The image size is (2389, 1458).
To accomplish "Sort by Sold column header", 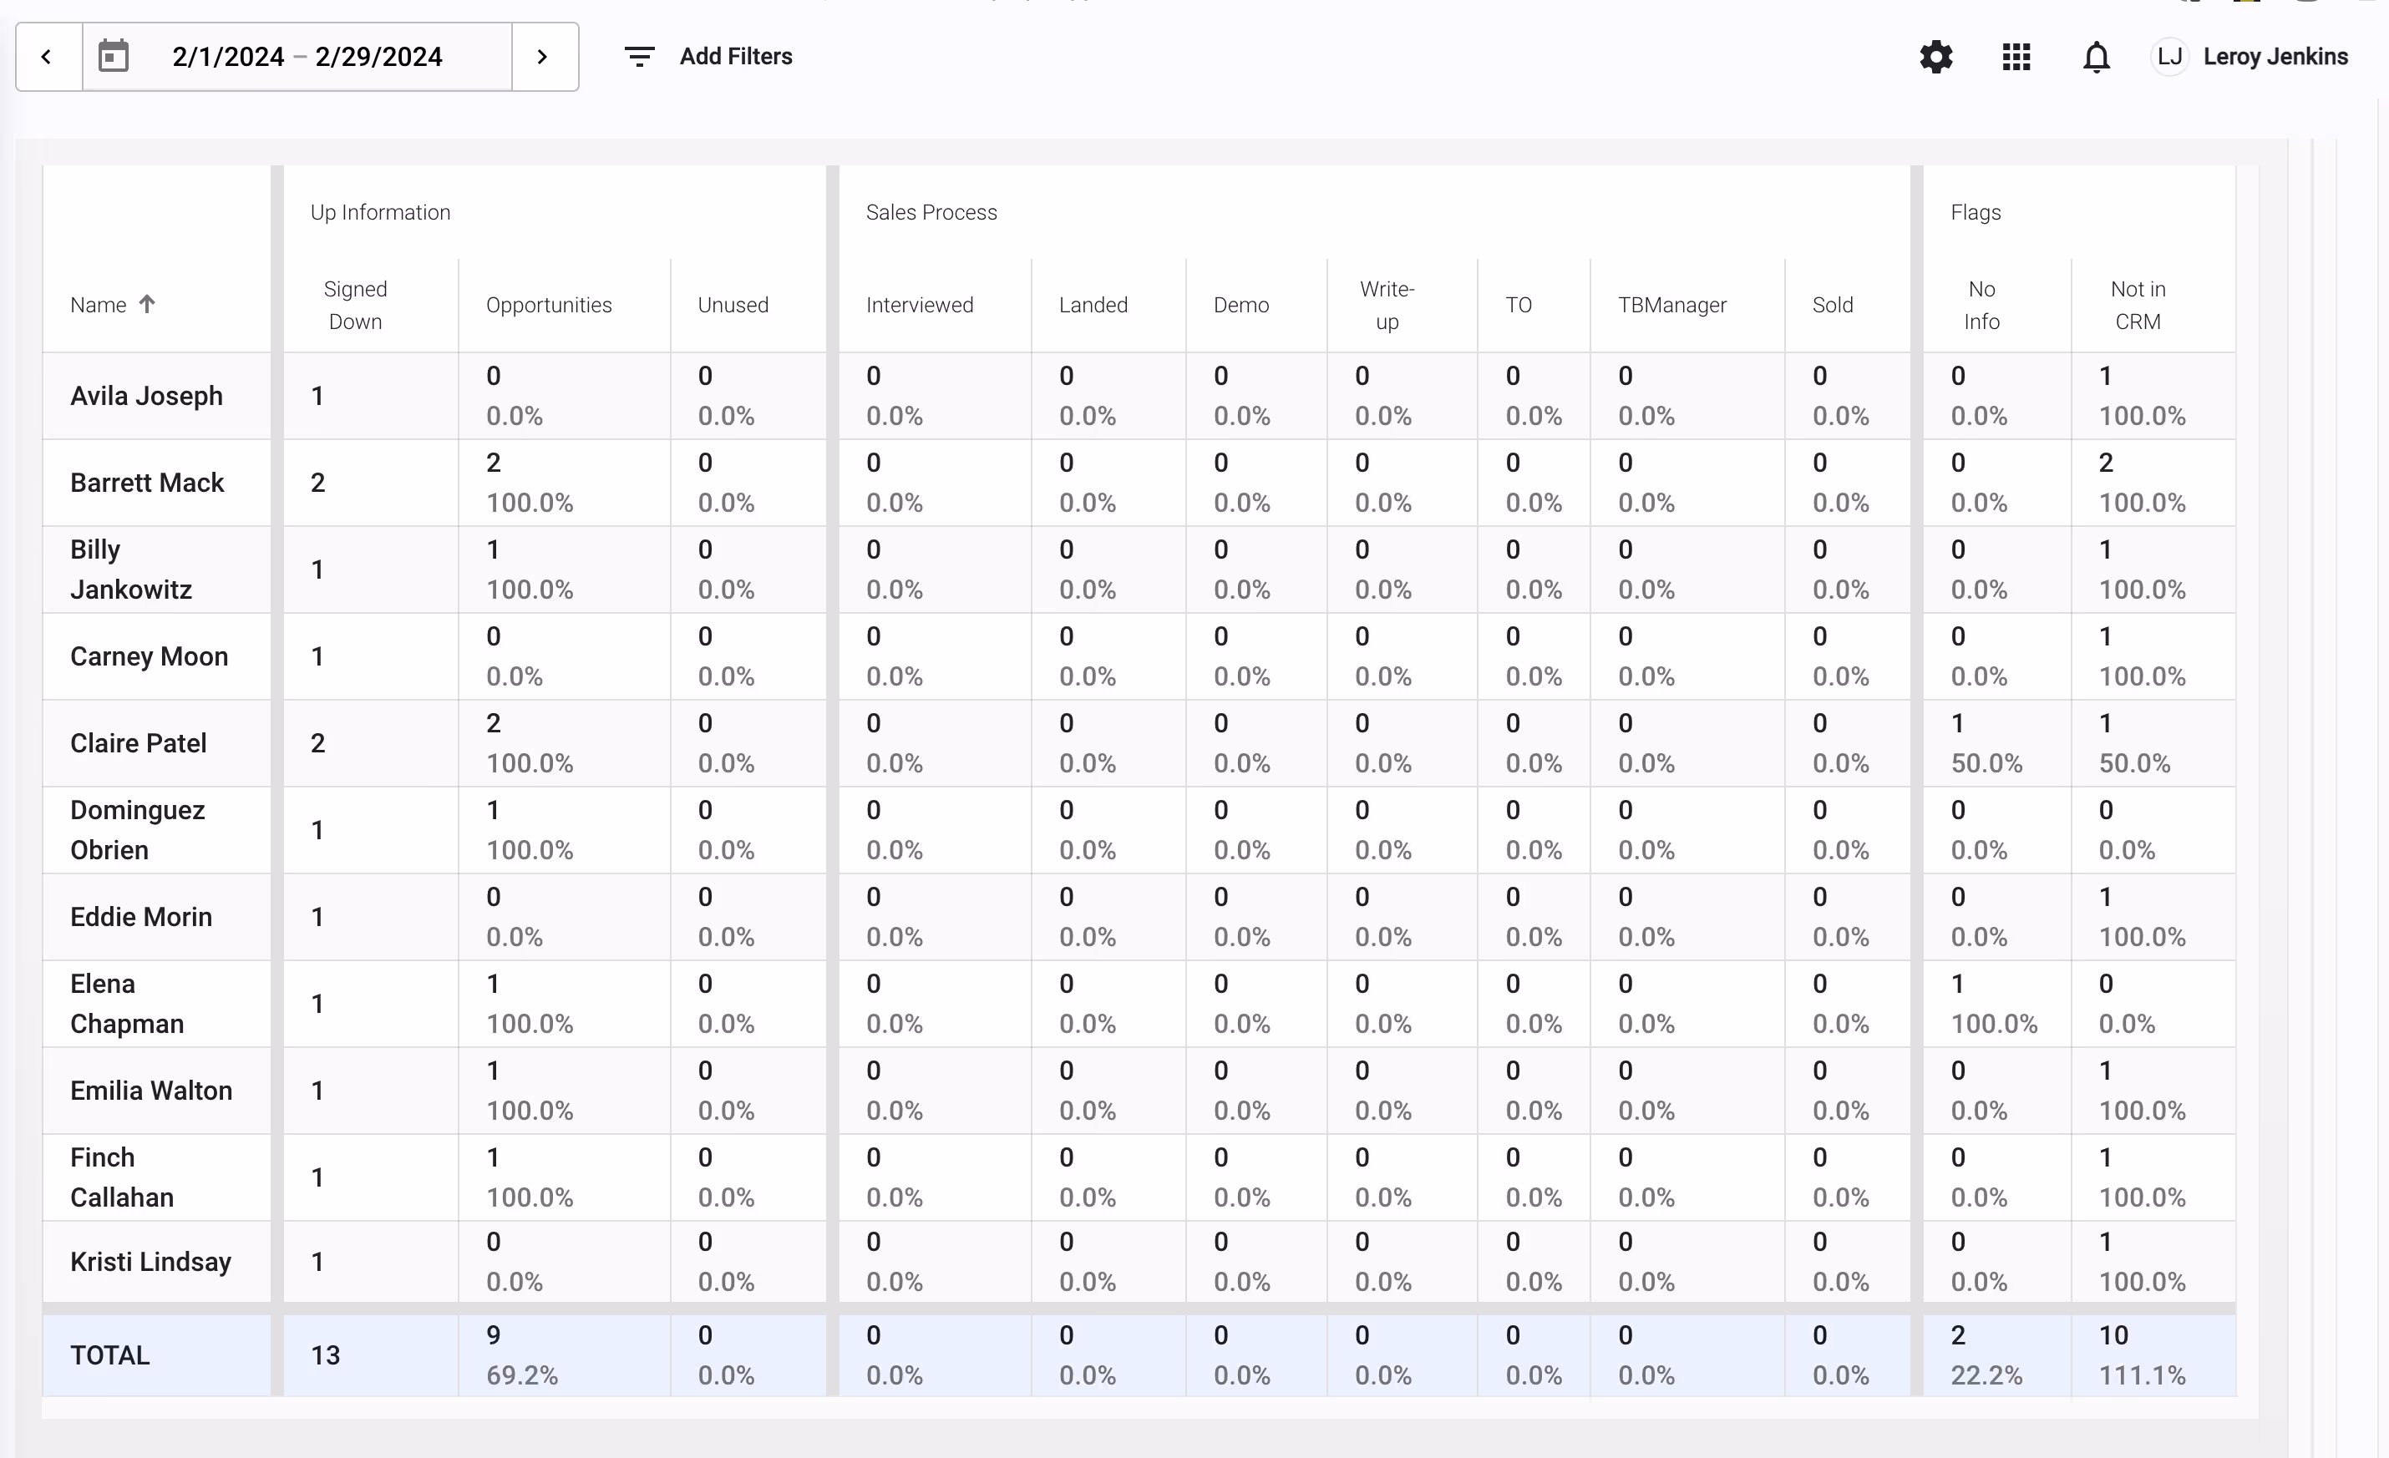I will [x=1832, y=306].
